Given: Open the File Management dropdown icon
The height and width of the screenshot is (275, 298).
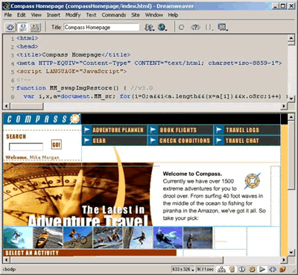Looking at the screenshot, I should point(149,28).
